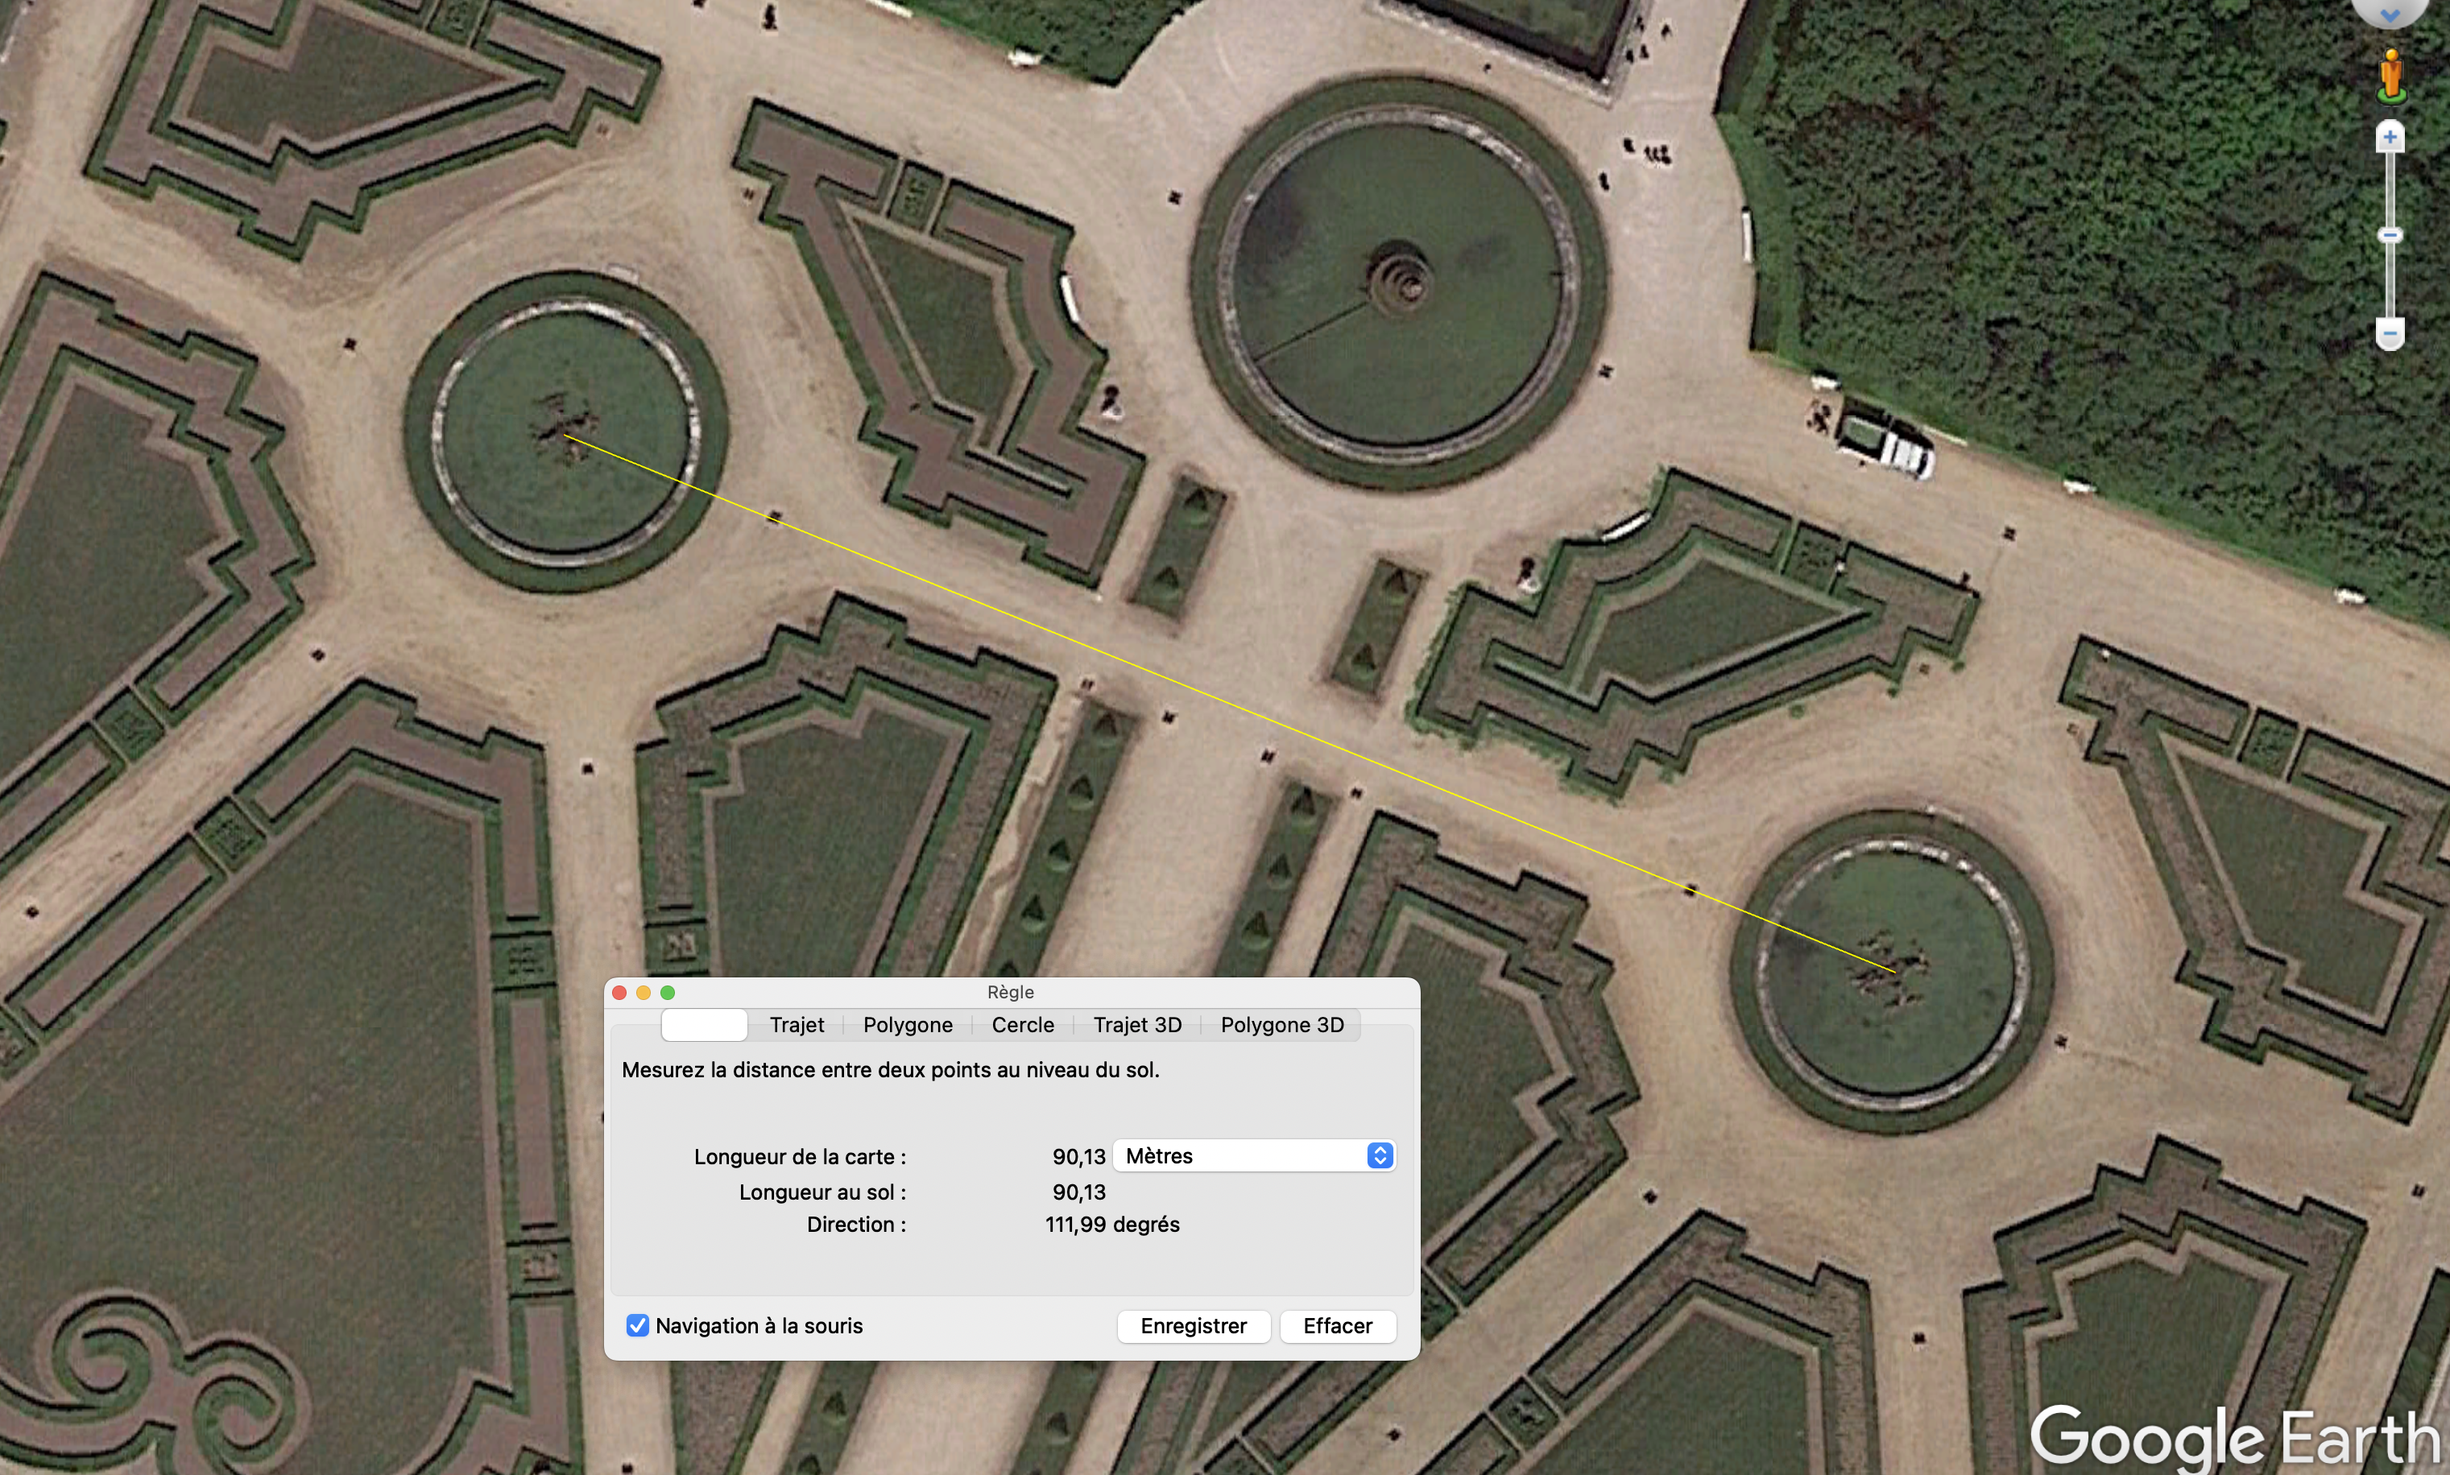Click the Direction value 111,99 degrés

pyautogui.click(x=1111, y=1225)
